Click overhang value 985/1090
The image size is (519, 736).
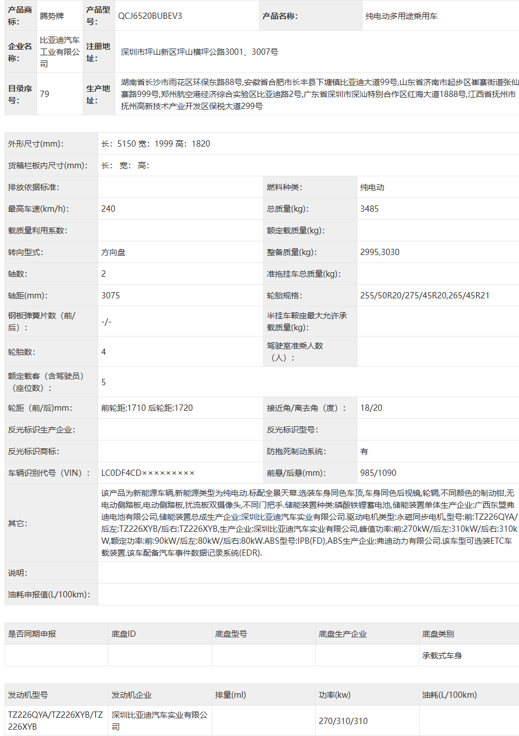click(379, 473)
